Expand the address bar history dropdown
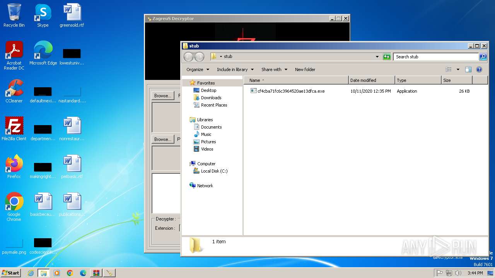The width and height of the screenshot is (495, 278). point(377,57)
